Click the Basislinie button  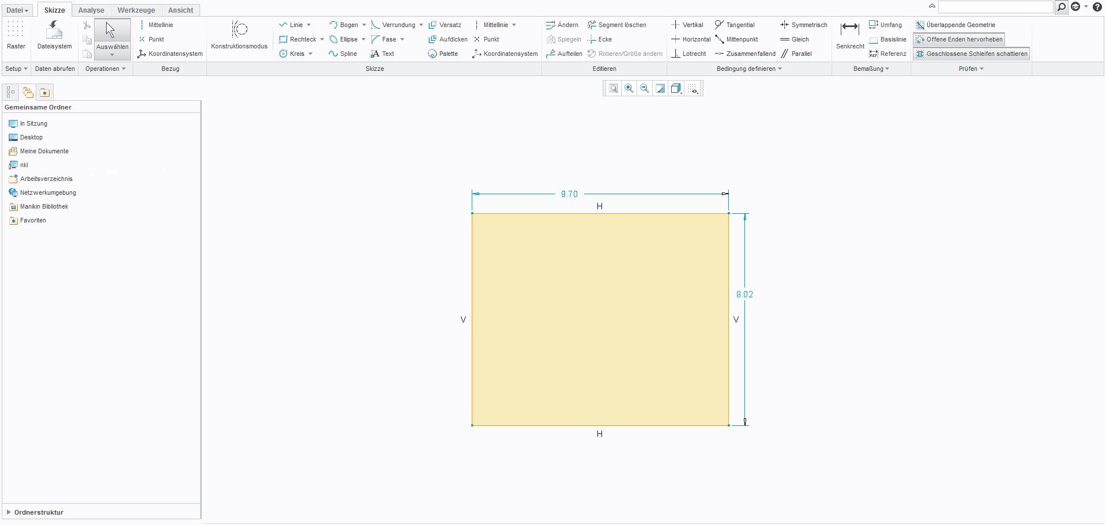point(888,39)
